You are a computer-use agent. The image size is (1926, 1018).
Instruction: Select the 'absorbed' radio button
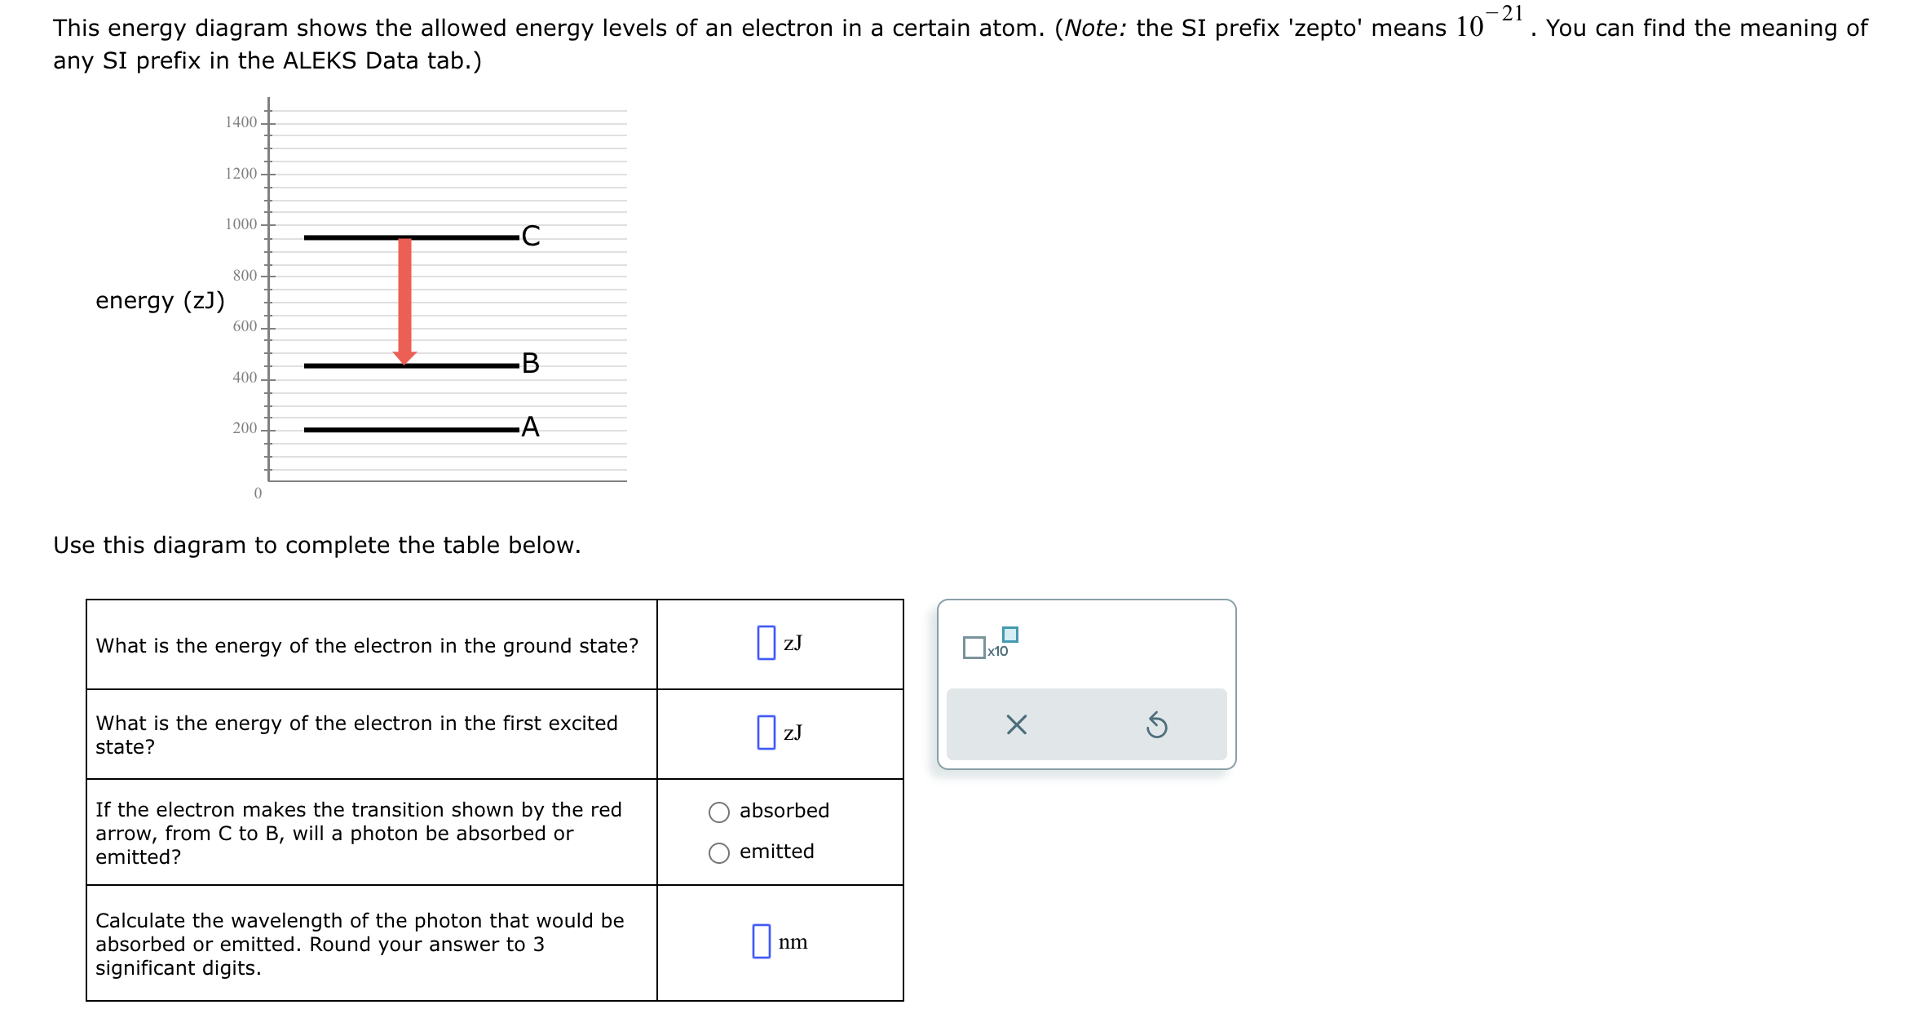pyautogui.click(x=718, y=812)
